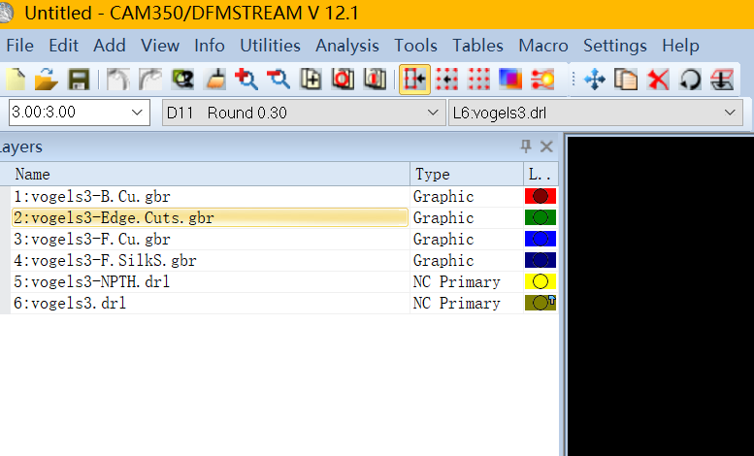Click the dark blue swatch for F.SilkS layer
This screenshot has height=456, width=754.
tap(541, 260)
